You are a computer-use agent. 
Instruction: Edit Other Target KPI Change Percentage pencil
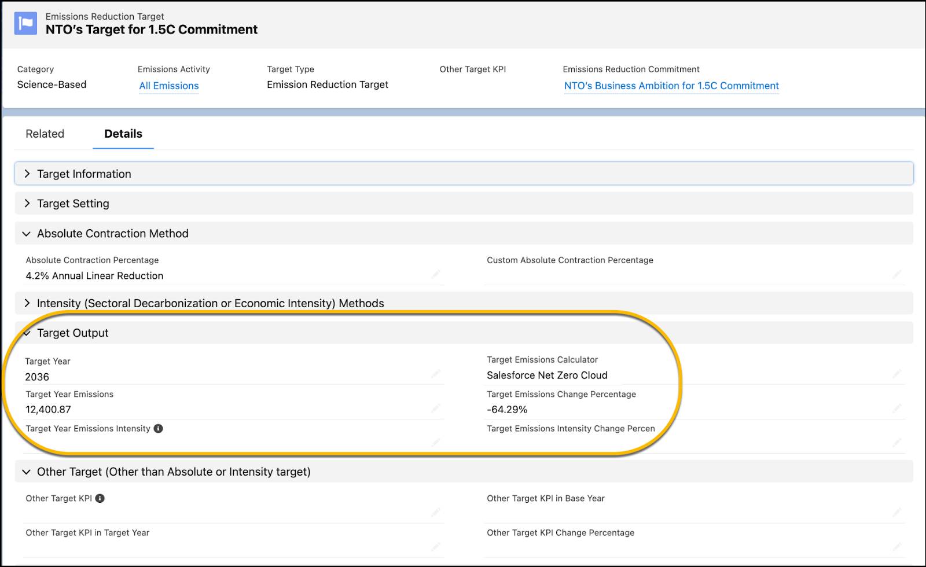coord(897,546)
